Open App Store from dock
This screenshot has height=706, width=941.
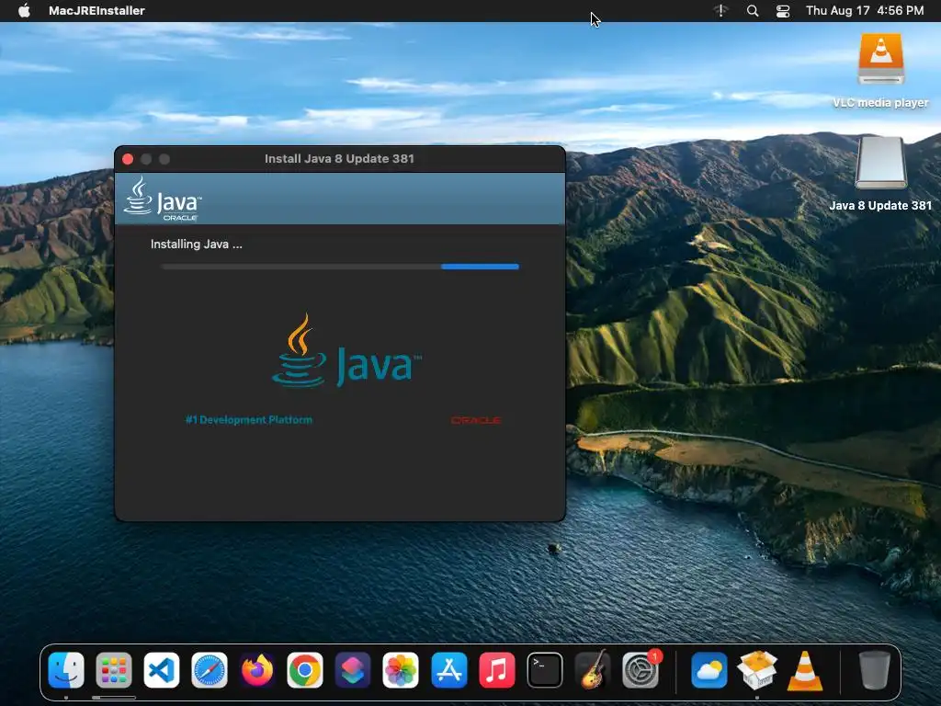pyautogui.click(x=448, y=670)
